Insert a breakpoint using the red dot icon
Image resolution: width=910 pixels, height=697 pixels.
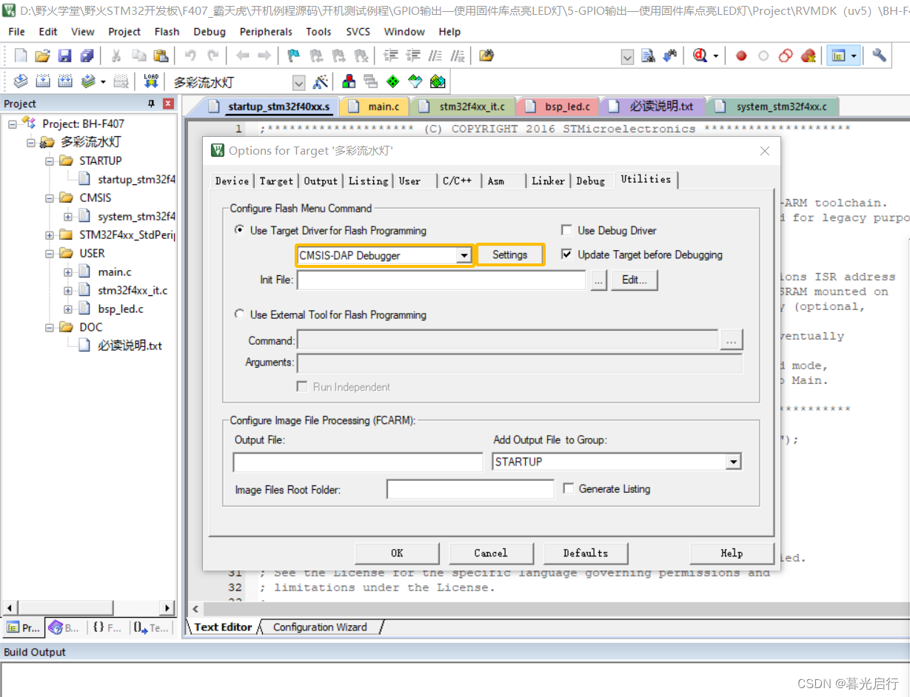(741, 55)
